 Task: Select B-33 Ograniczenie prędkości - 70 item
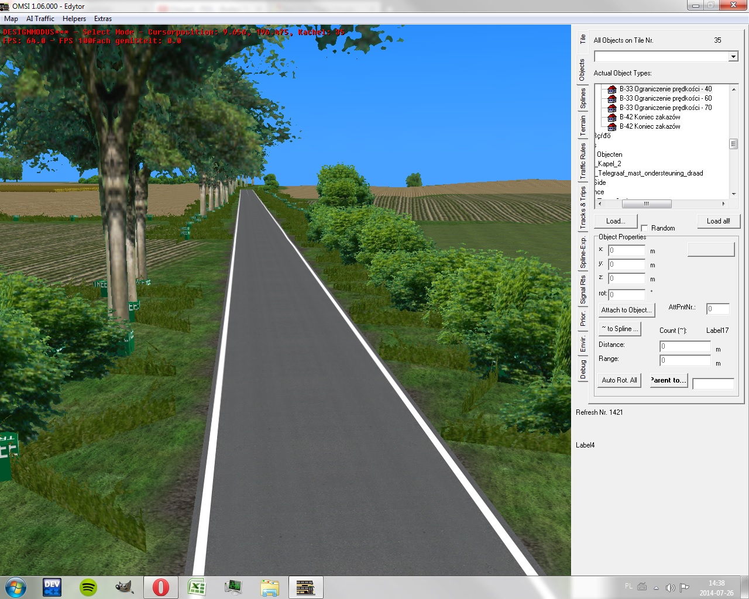point(666,108)
